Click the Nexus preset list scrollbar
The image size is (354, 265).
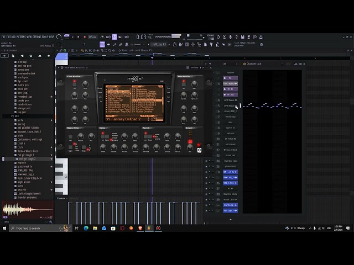(163, 100)
